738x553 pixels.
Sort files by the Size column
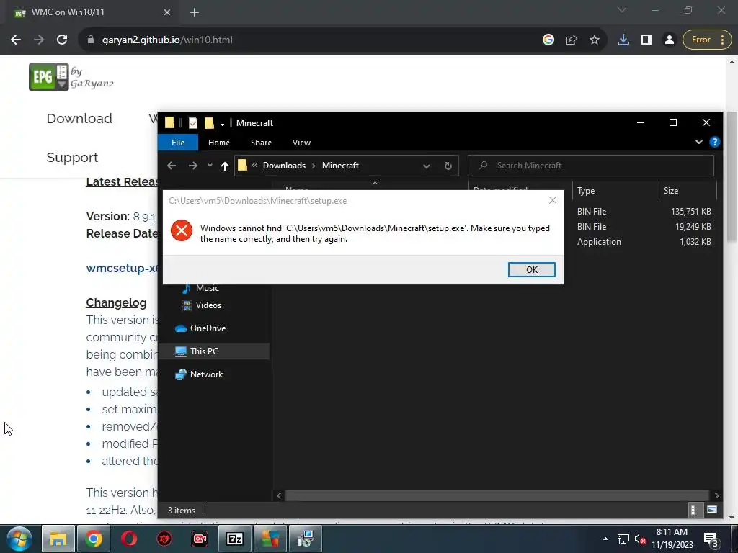tap(687, 190)
